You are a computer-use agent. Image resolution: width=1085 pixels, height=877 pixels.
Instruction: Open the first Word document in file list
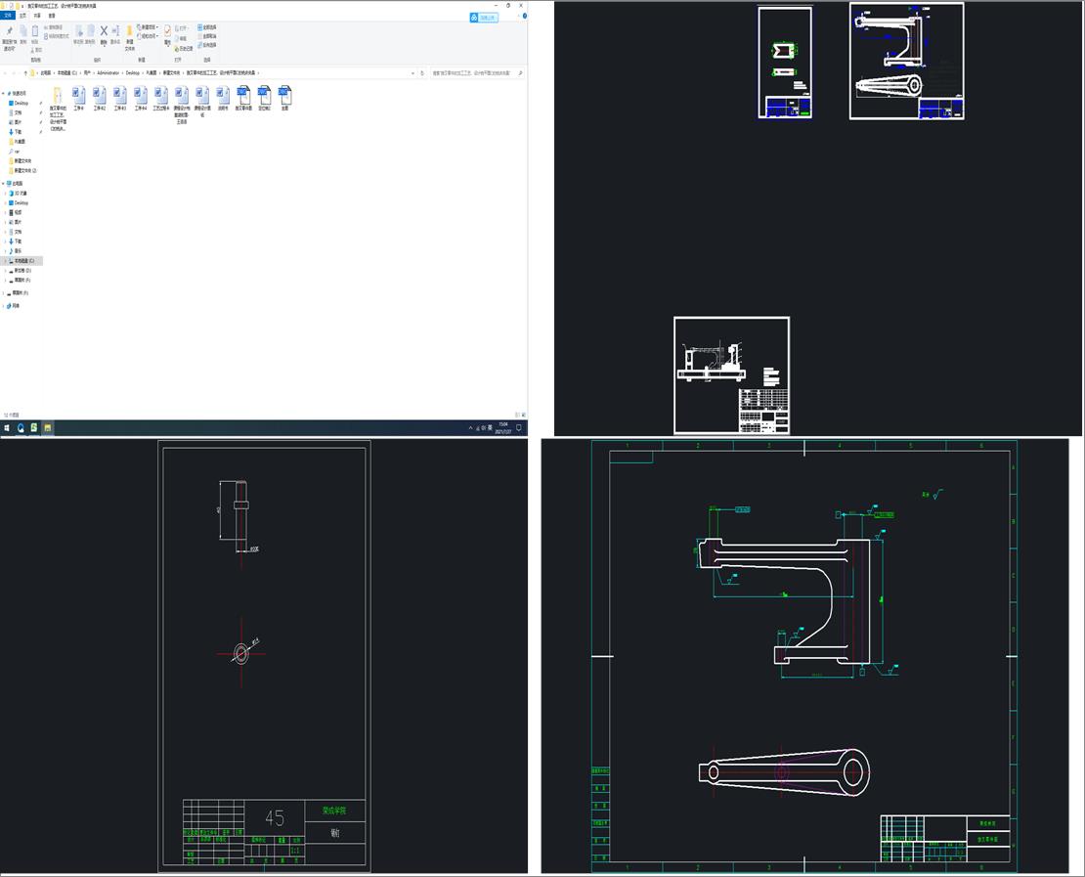click(79, 95)
